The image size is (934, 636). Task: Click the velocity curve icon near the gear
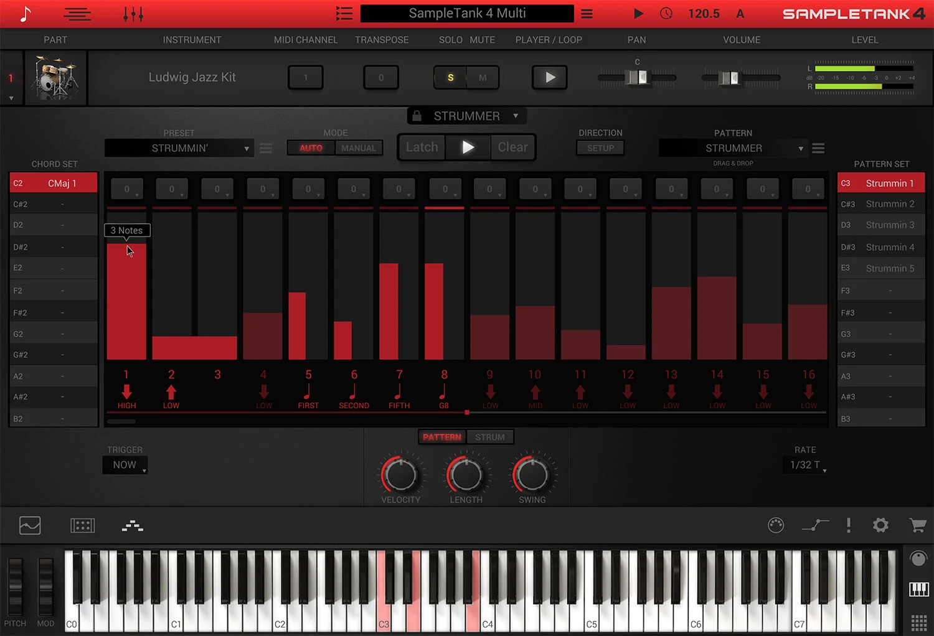816,525
